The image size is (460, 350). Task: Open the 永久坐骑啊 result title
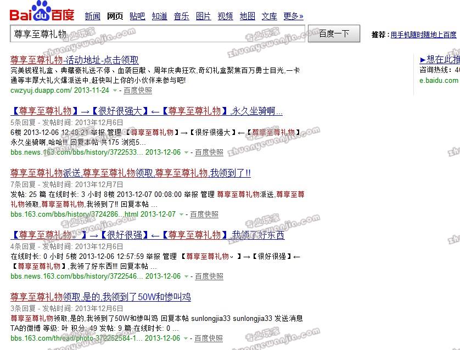[x=147, y=111]
